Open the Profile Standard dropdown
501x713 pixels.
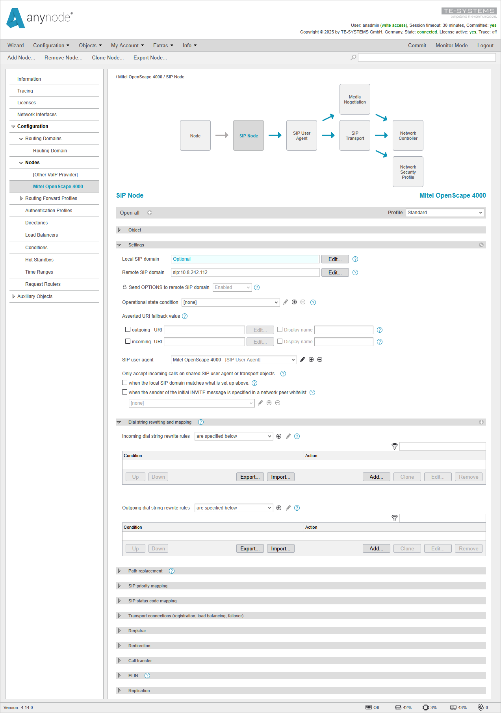click(x=445, y=213)
